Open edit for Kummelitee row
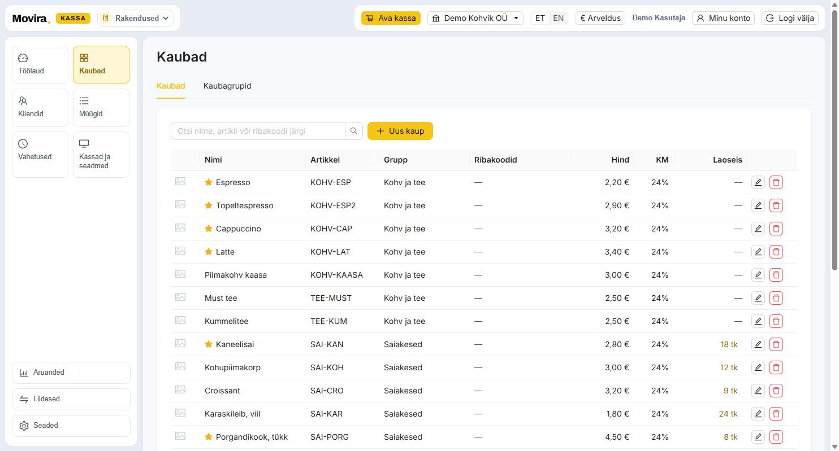 coord(758,321)
